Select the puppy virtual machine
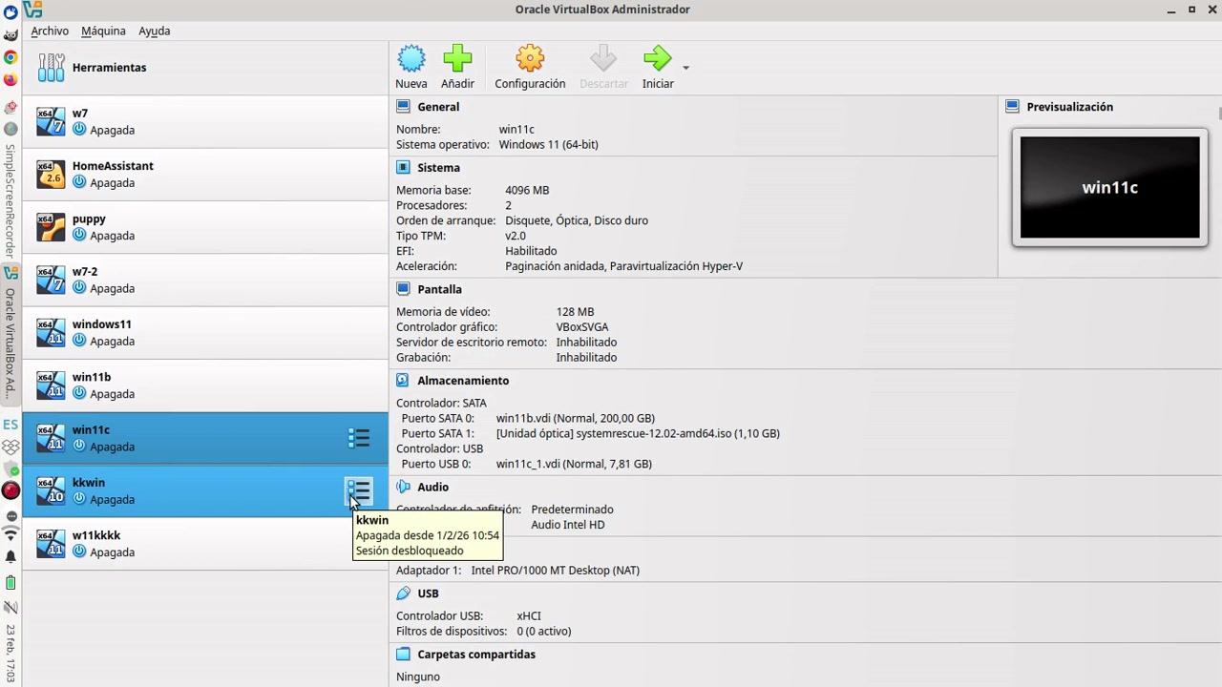The height and width of the screenshot is (687, 1222). [205, 227]
